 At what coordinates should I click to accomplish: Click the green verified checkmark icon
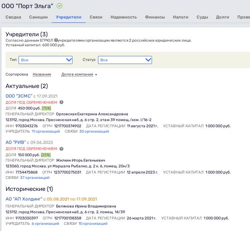tap(59, 6)
